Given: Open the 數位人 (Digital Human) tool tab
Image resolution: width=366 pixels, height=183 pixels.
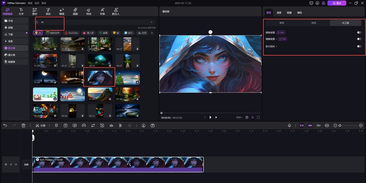Looking at the screenshot, I should pos(116,11).
